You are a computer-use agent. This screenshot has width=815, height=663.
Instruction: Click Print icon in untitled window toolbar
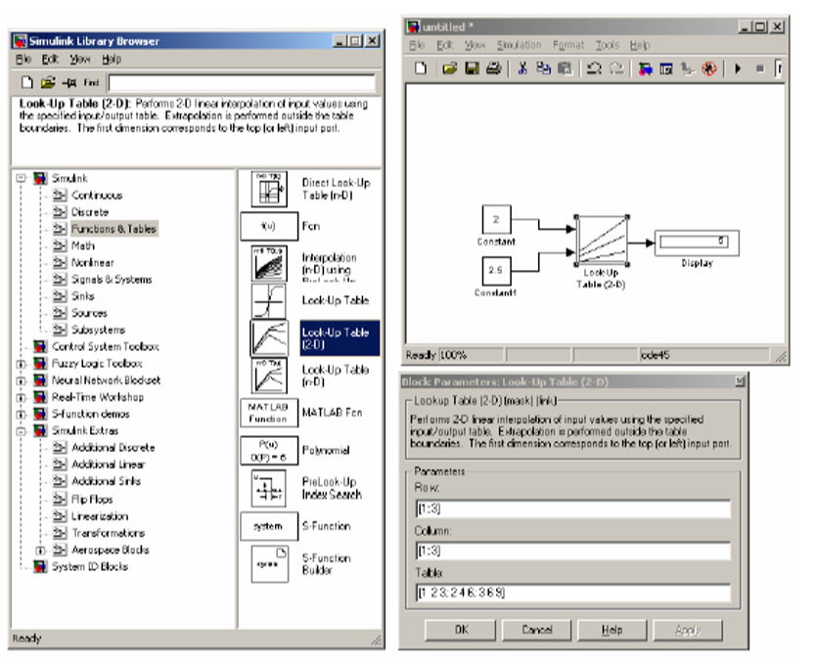[493, 68]
